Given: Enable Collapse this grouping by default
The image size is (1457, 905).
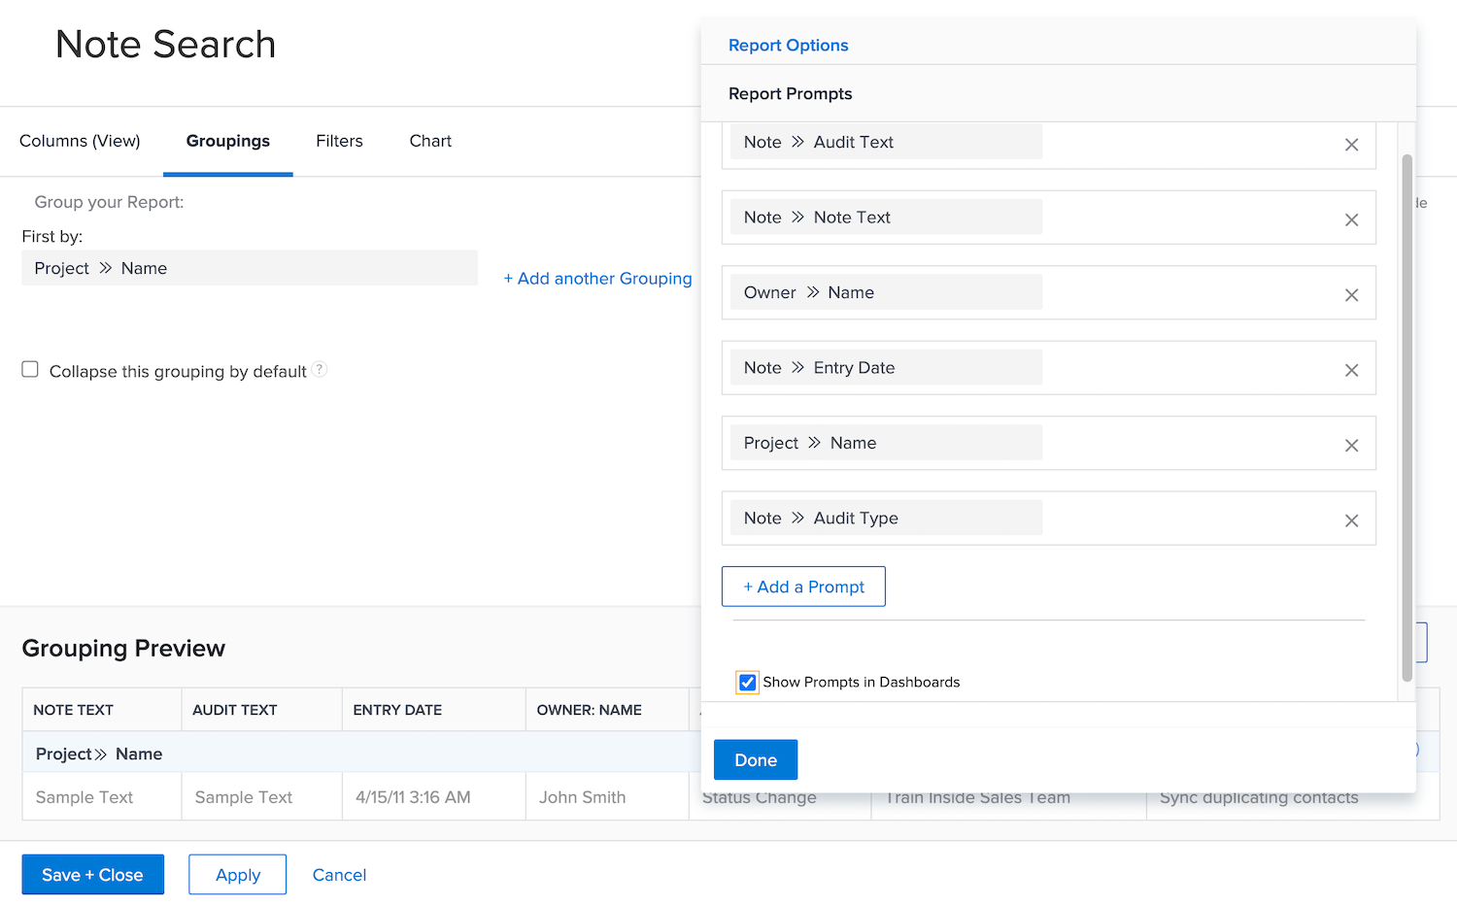Looking at the screenshot, I should 29,368.
